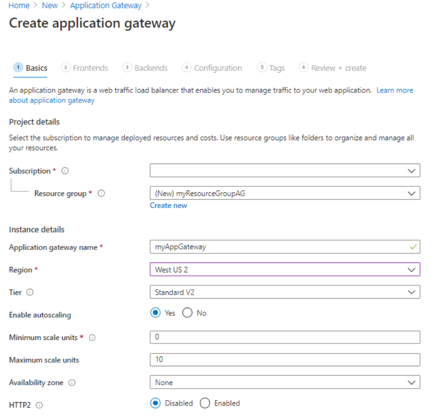Expand the Availability zone dropdown
443x420 pixels.
click(x=285, y=382)
